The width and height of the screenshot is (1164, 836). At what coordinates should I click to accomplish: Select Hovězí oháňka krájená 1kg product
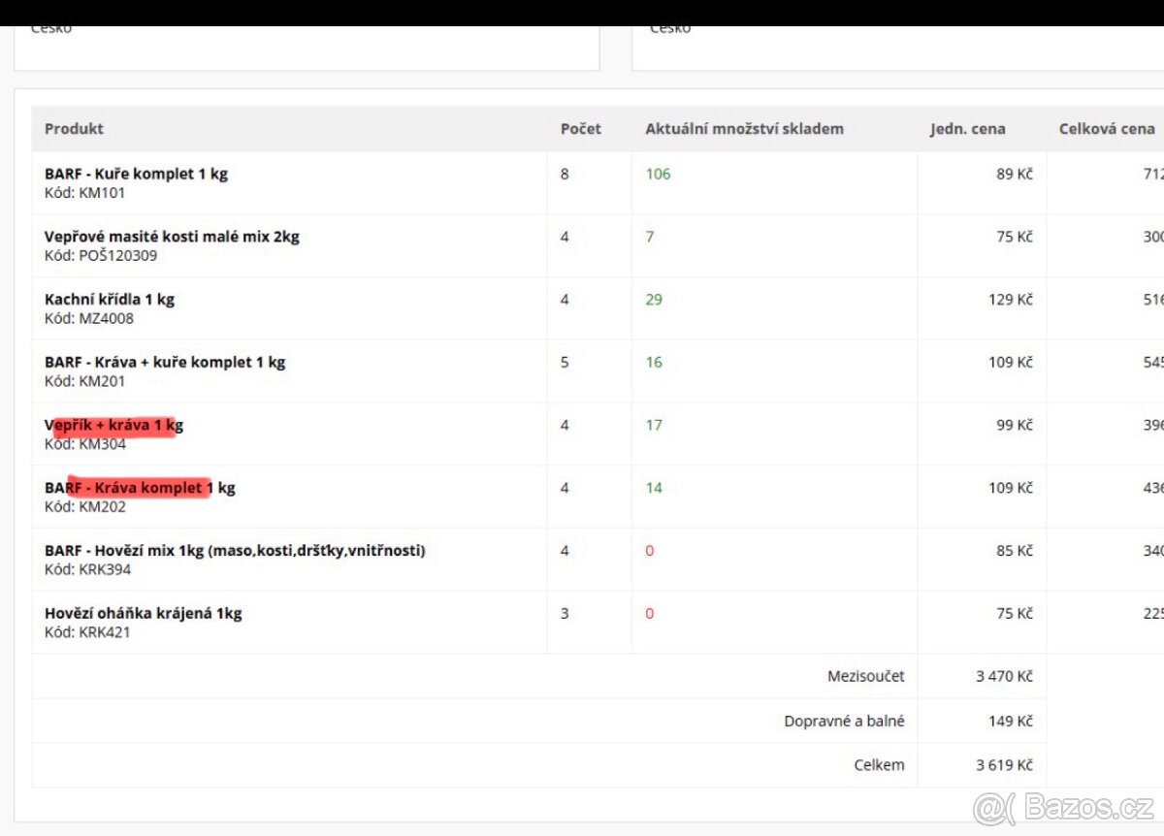pos(143,613)
